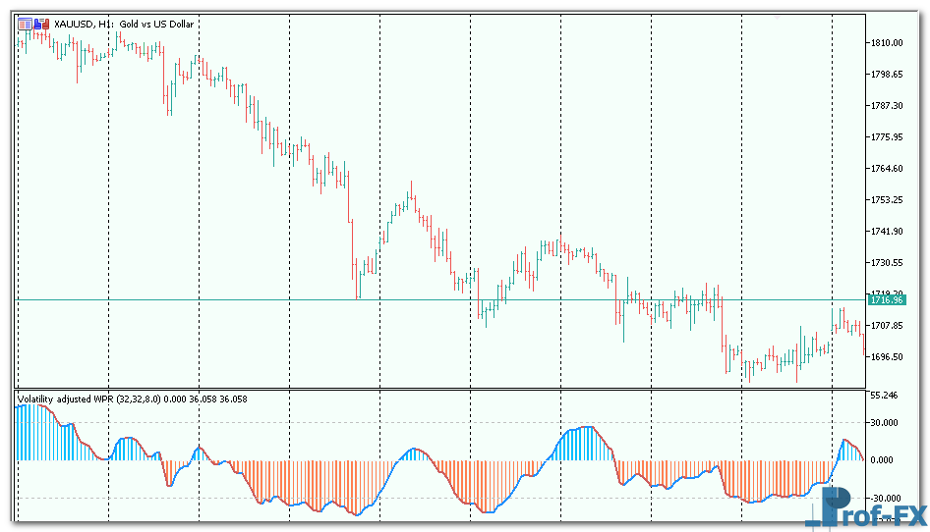Click the 1741.90 price axis label
Image resolution: width=930 pixels, height=532 pixels.
[x=887, y=232]
